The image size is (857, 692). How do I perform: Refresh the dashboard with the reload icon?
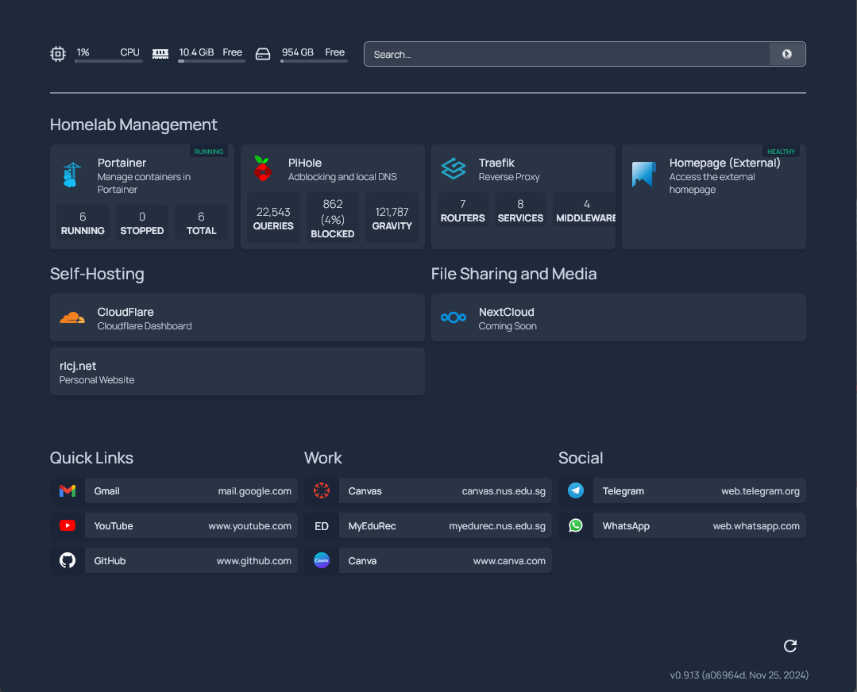[789, 646]
